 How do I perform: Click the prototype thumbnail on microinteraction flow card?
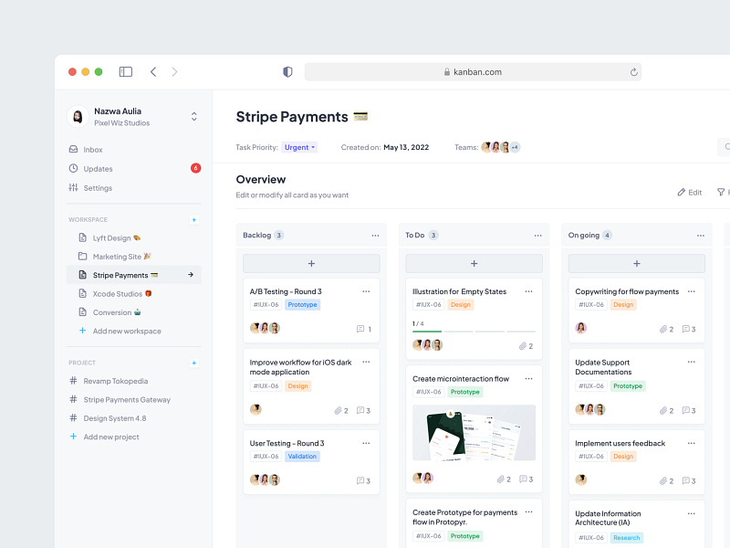tap(474, 434)
